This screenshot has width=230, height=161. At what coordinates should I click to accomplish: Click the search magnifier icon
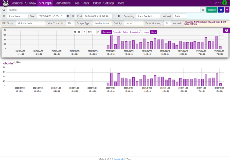coord(4,10)
